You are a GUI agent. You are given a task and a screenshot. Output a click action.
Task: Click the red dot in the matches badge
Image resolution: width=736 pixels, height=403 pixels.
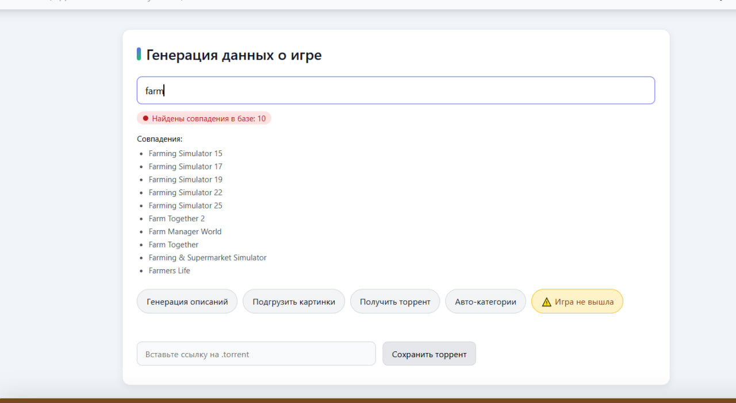coord(145,118)
